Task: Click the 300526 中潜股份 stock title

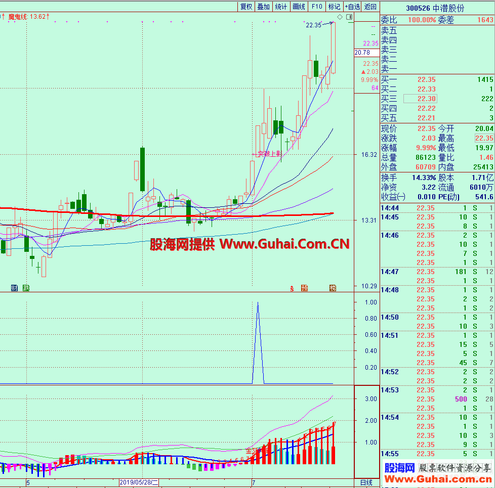Action: click(435, 8)
